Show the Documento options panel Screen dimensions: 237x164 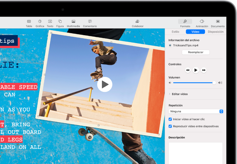click(x=218, y=22)
